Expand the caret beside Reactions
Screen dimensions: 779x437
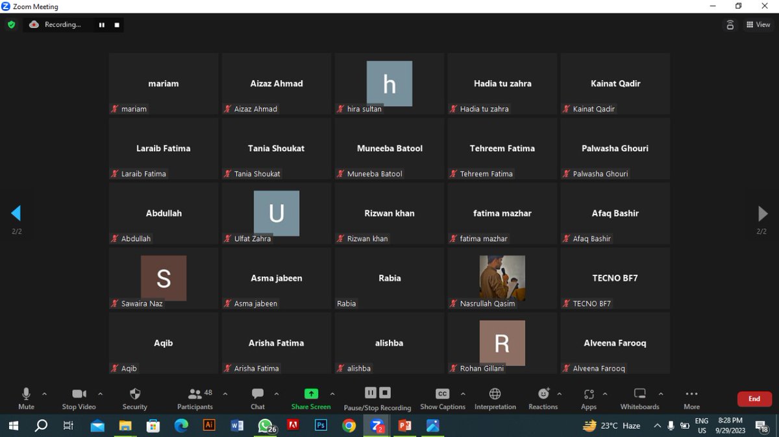tap(559, 394)
